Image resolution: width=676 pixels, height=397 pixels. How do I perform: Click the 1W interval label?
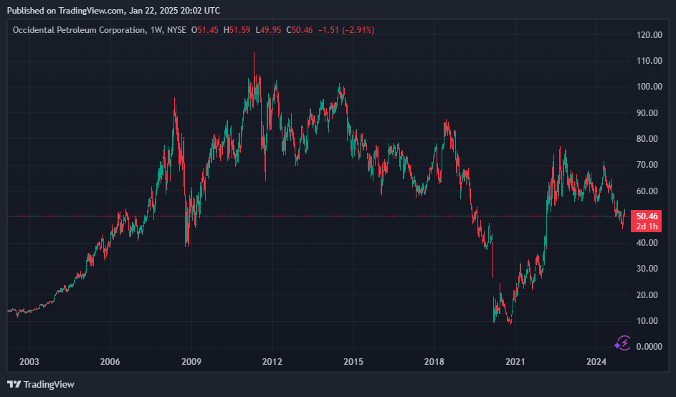point(156,30)
